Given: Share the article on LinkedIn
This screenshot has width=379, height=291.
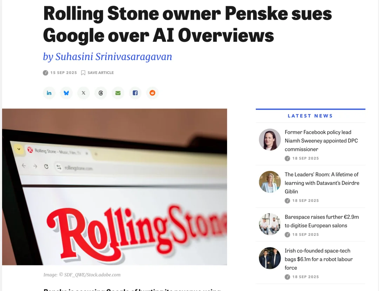Looking at the screenshot, I should [x=49, y=93].
